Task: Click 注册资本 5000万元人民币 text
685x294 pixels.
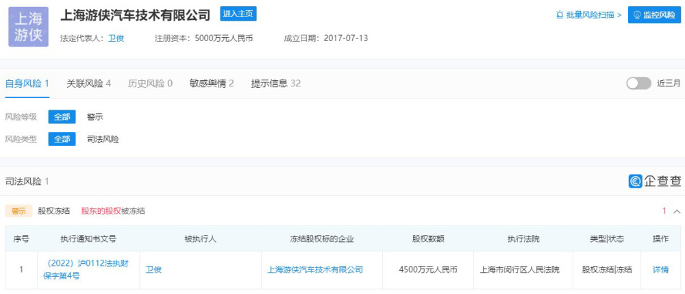Action: click(204, 38)
